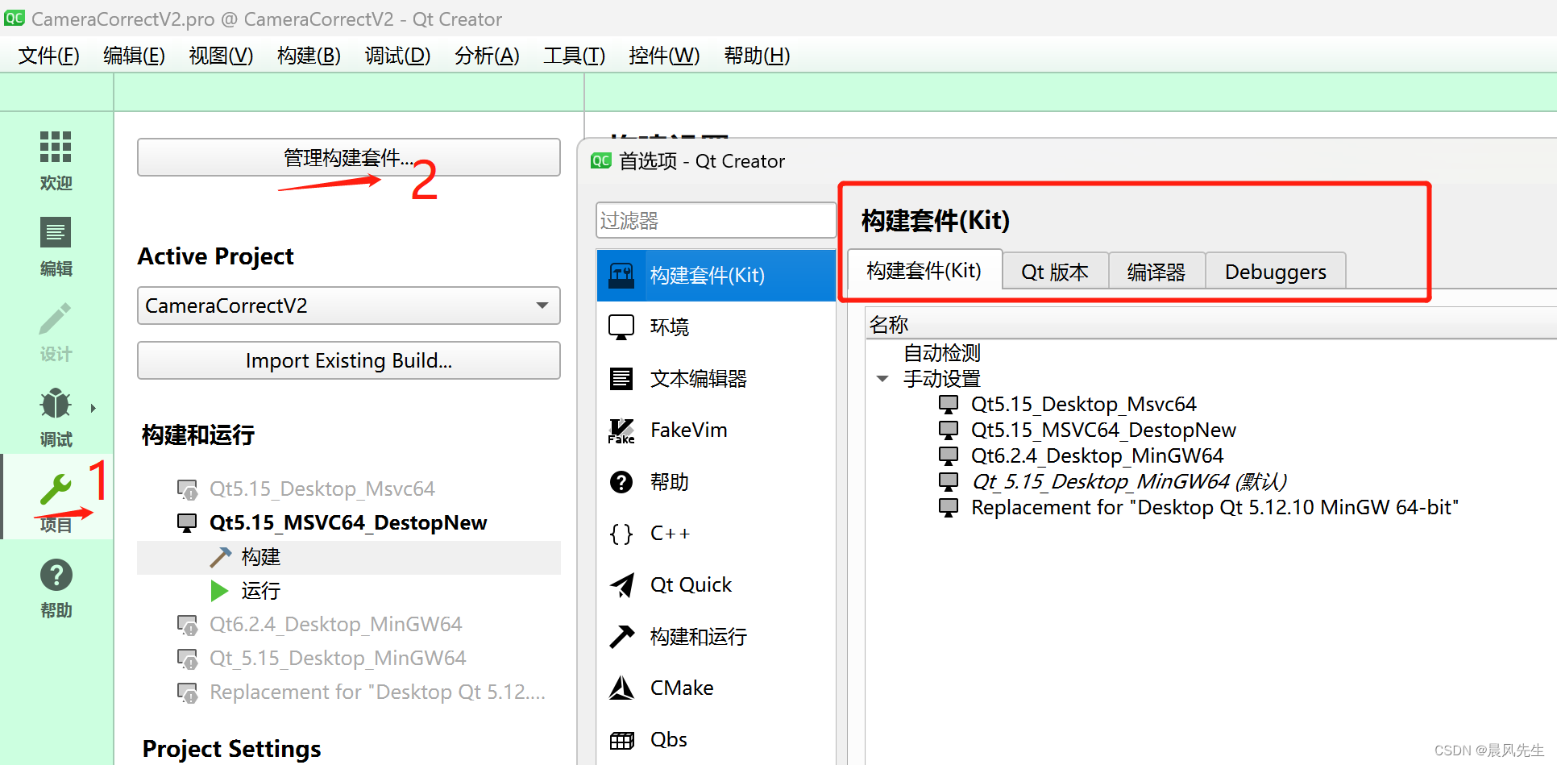Click the 管理构建套件... button
1557x765 pixels.
(349, 157)
